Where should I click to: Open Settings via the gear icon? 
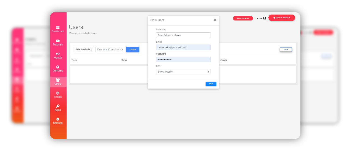click(58, 119)
